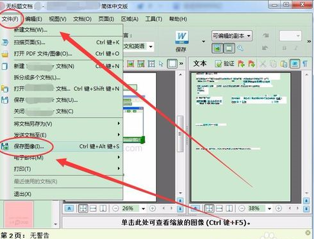The width and height of the screenshot is (314, 239).
Task: Open the 页面(I) menu
Action: (x=106, y=19)
